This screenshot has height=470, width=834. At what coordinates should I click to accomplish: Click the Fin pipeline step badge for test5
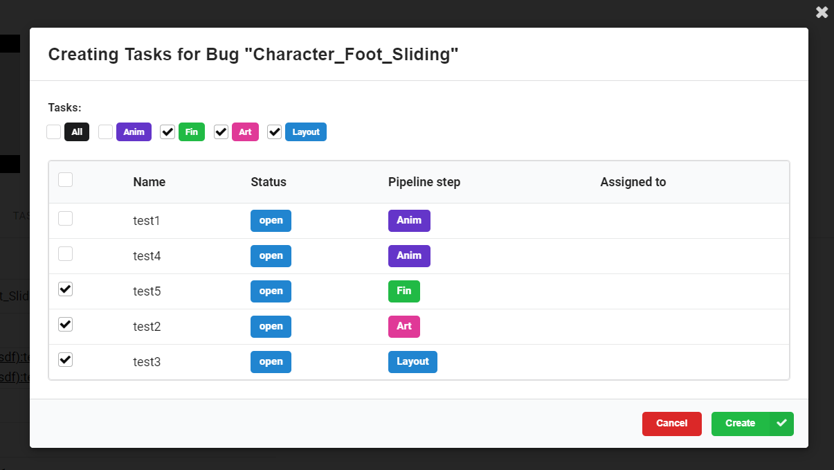pos(404,291)
